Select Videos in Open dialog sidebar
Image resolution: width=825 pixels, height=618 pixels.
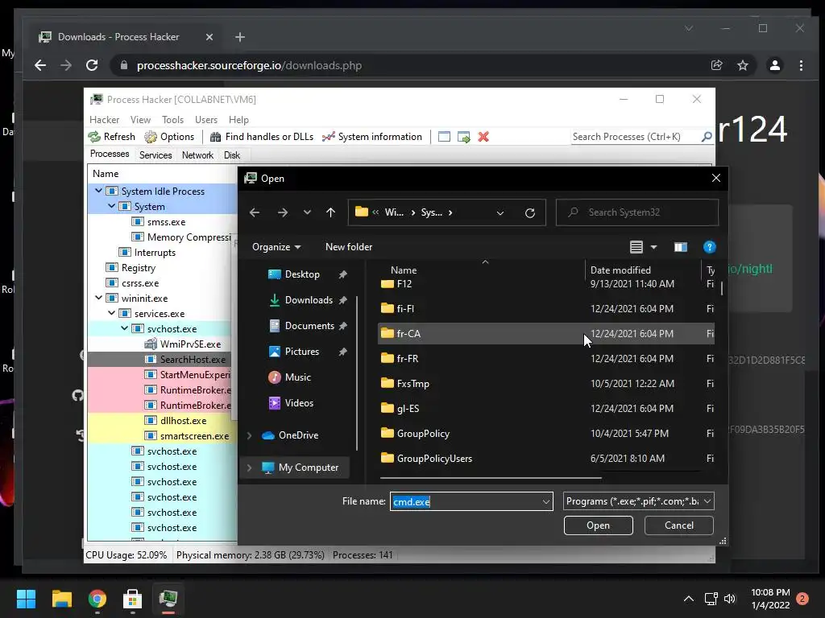click(299, 403)
